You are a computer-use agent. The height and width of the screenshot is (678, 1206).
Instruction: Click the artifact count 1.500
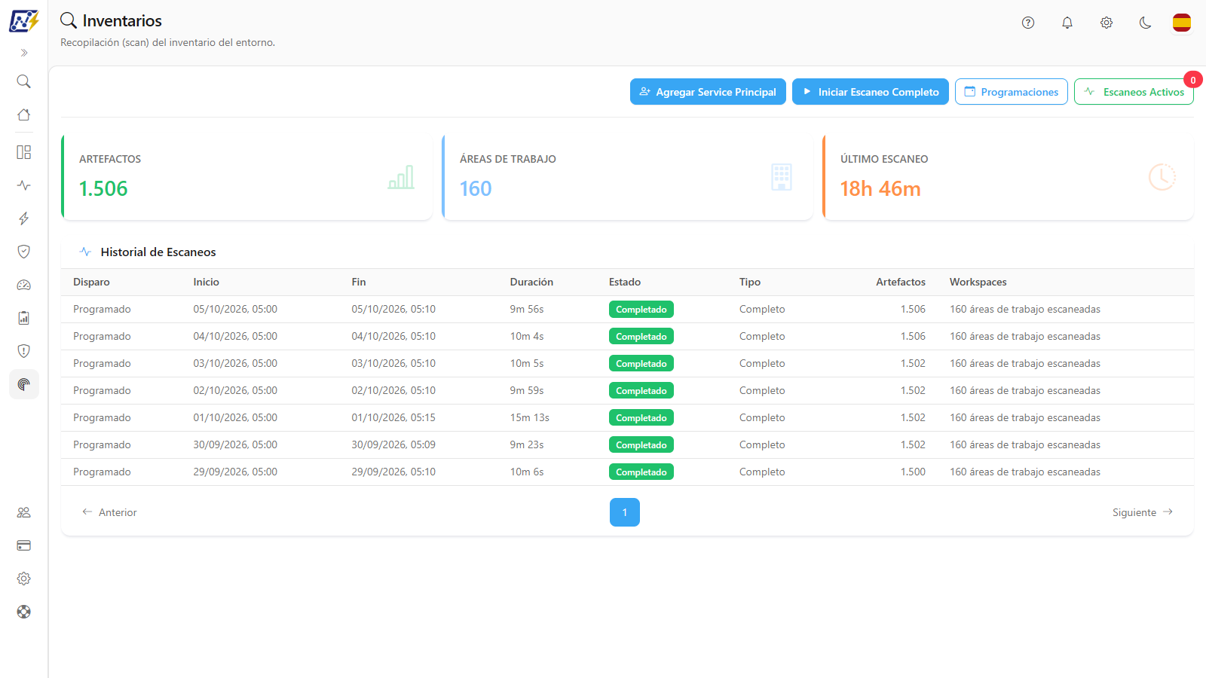(x=913, y=472)
